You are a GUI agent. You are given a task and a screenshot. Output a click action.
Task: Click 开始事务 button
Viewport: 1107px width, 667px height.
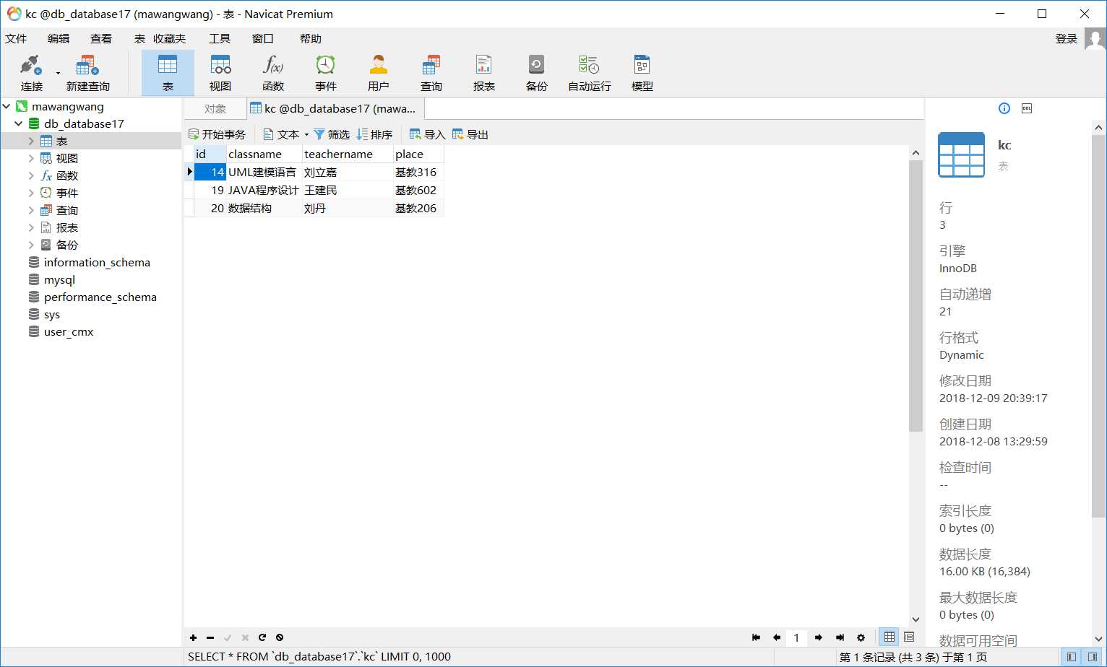pyautogui.click(x=217, y=134)
